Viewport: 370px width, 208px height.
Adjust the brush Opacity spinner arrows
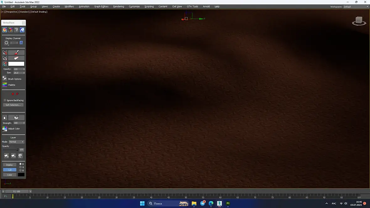tap(24, 69)
